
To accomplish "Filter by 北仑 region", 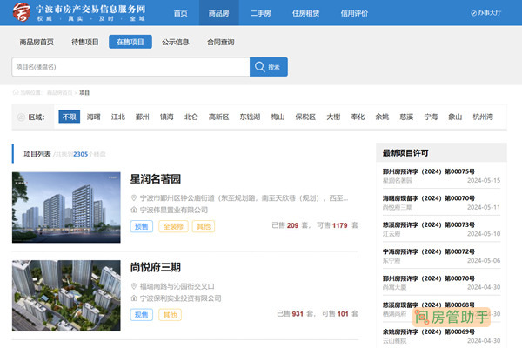I will (191, 117).
